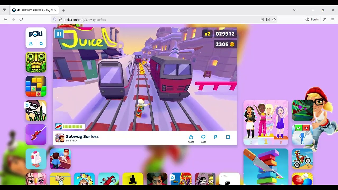Screen dimensions: 338x190
Task: Open the red ball bubbles game thumbnail
Action: [x=302, y=179]
